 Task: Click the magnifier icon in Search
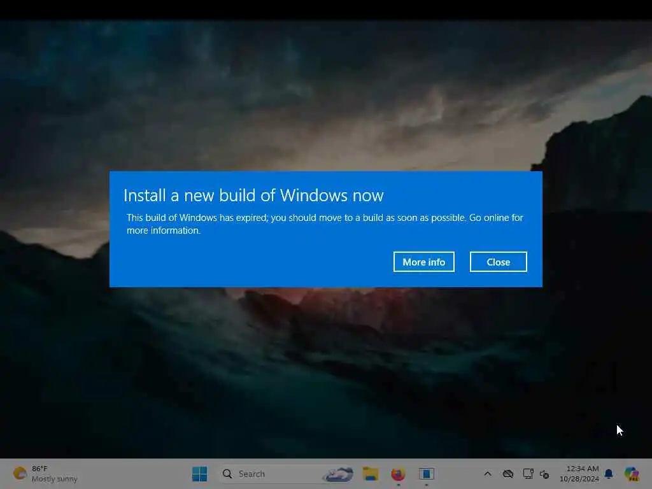(227, 474)
